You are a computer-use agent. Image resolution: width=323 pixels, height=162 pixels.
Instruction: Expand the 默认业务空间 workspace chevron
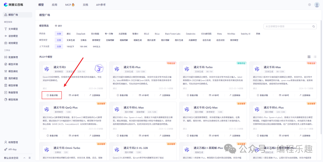tap(24, 158)
